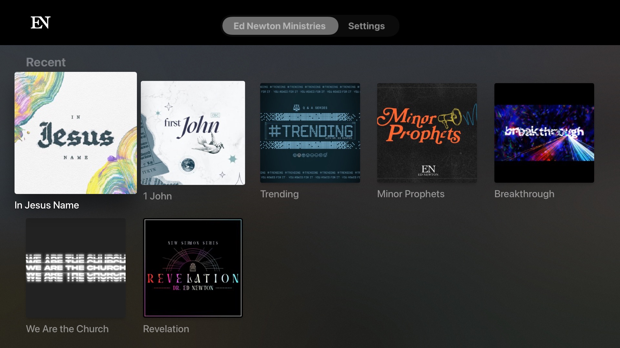
Task: Select the Ed Newton Ministries tab
Action: (x=280, y=26)
